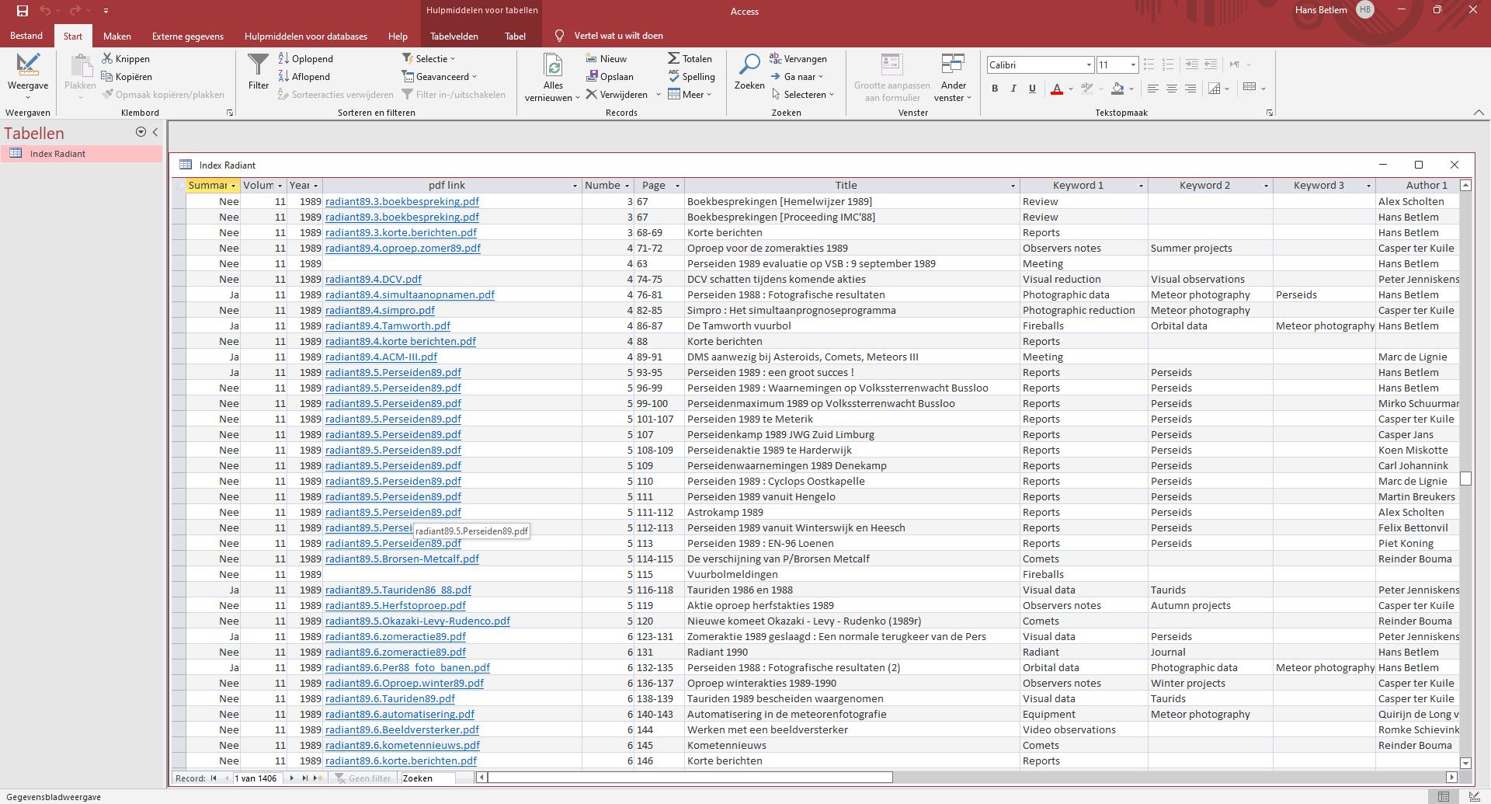1491x804 pixels.
Task: Save the record with Opslaan
Action: [x=610, y=76]
